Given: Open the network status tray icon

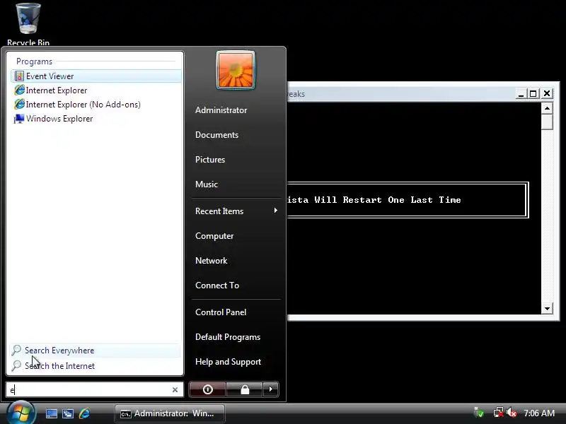Looking at the screenshot, I should coord(499,413).
